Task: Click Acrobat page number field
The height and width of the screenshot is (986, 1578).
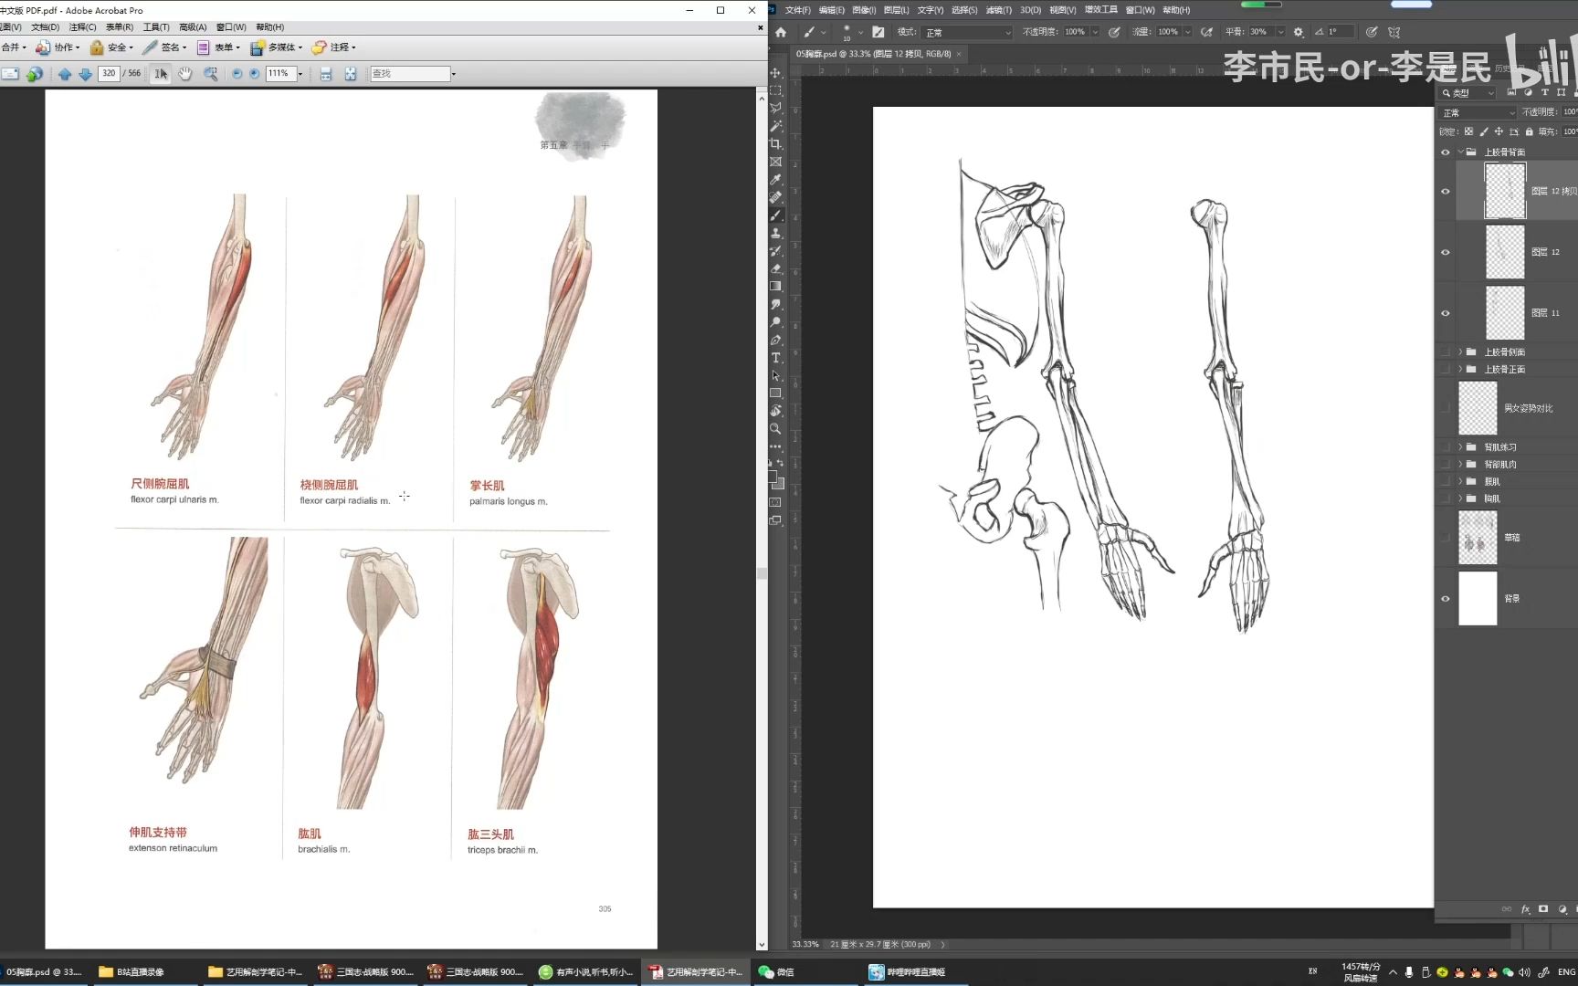Action: (110, 74)
